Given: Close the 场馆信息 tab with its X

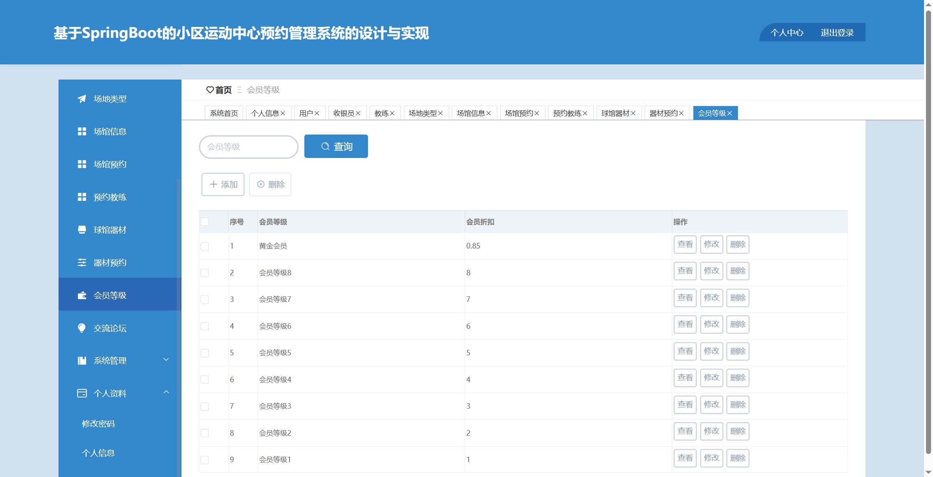Looking at the screenshot, I should pos(489,113).
